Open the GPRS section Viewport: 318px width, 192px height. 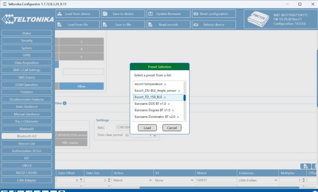pos(27,55)
